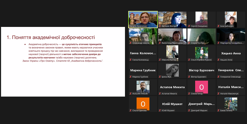The width and height of the screenshot is (247, 124).
Task: Click muted microphone icon of Інна Бабченко
Action: 218,26
